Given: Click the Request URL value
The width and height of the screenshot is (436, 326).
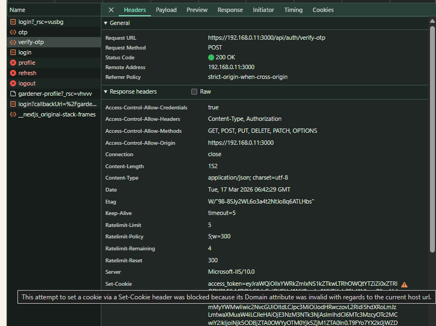Looking at the screenshot, I should 267,38.
